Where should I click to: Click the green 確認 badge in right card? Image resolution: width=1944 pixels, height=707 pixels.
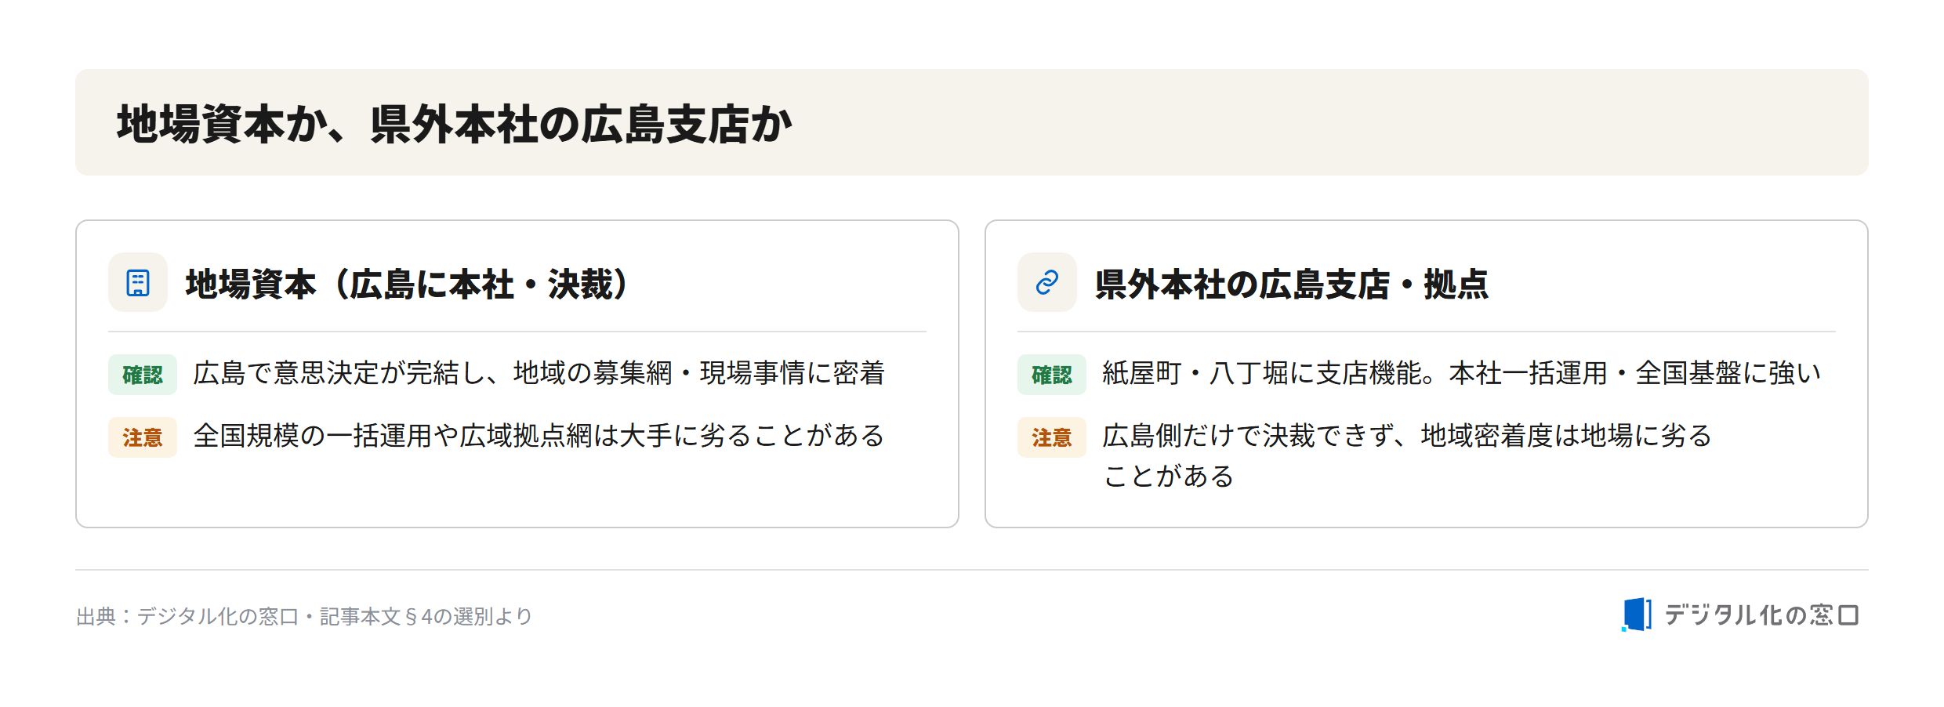(1052, 375)
